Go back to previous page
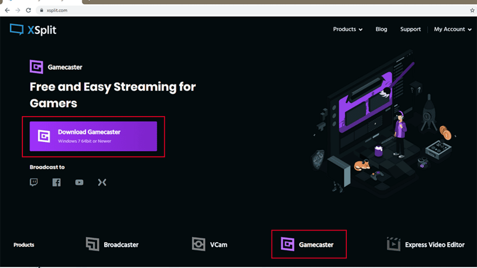477x268 pixels. point(7,10)
